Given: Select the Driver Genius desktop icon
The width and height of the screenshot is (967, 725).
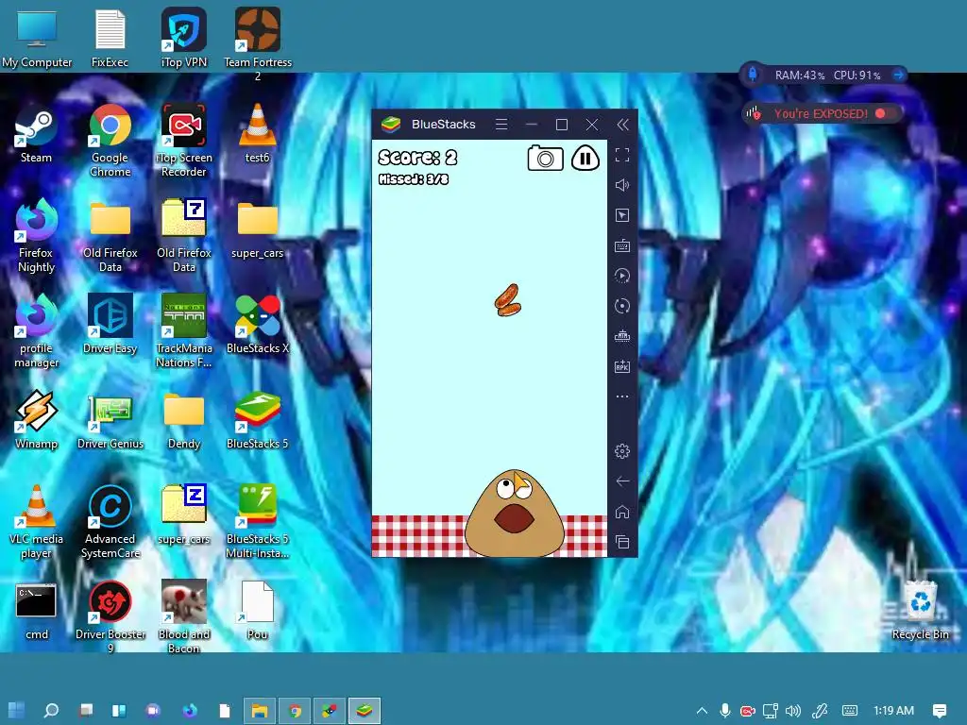Looking at the screenshot, I should 110,420.
